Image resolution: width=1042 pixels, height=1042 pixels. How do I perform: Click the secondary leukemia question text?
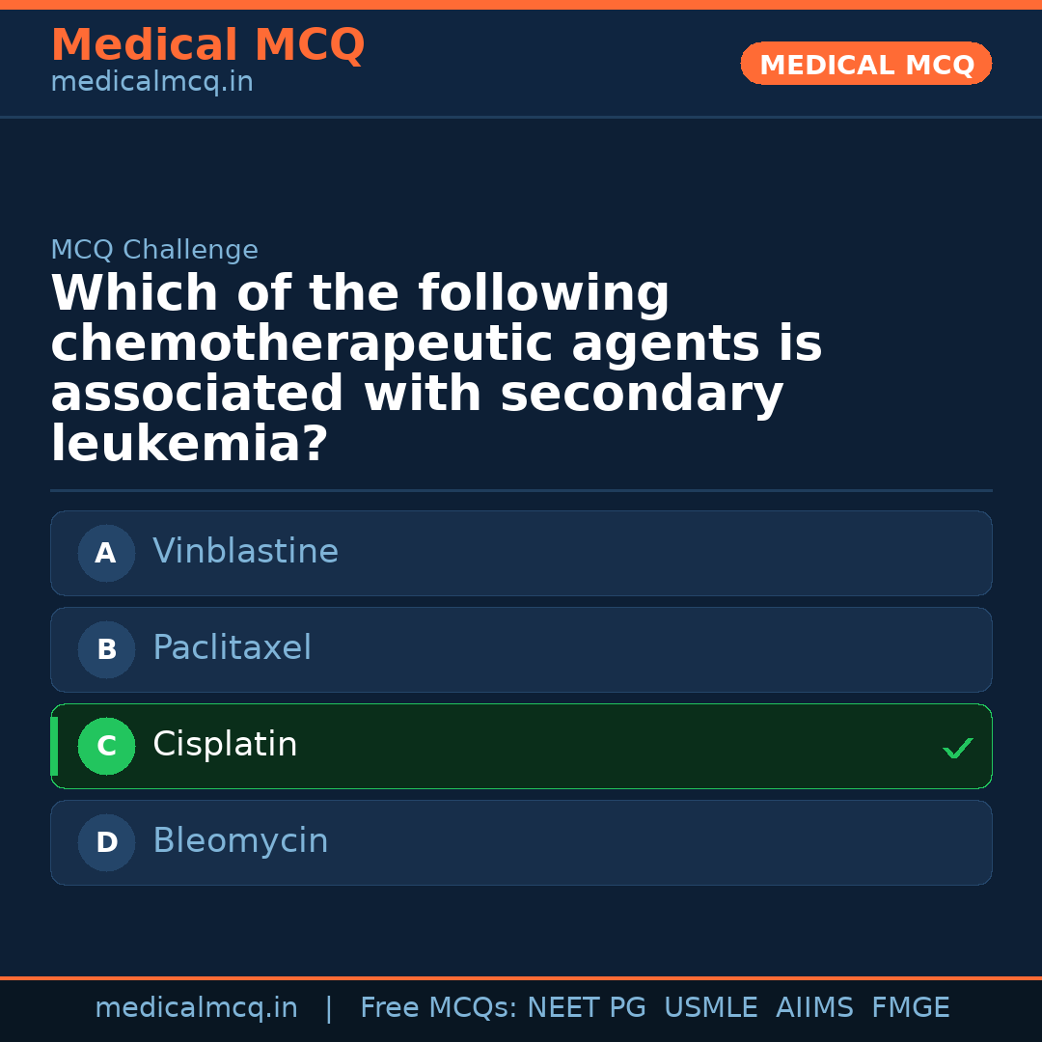(x=434, y=370)
